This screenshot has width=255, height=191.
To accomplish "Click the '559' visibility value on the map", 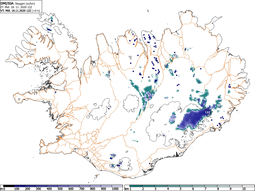I will click(x=173, y=119).
